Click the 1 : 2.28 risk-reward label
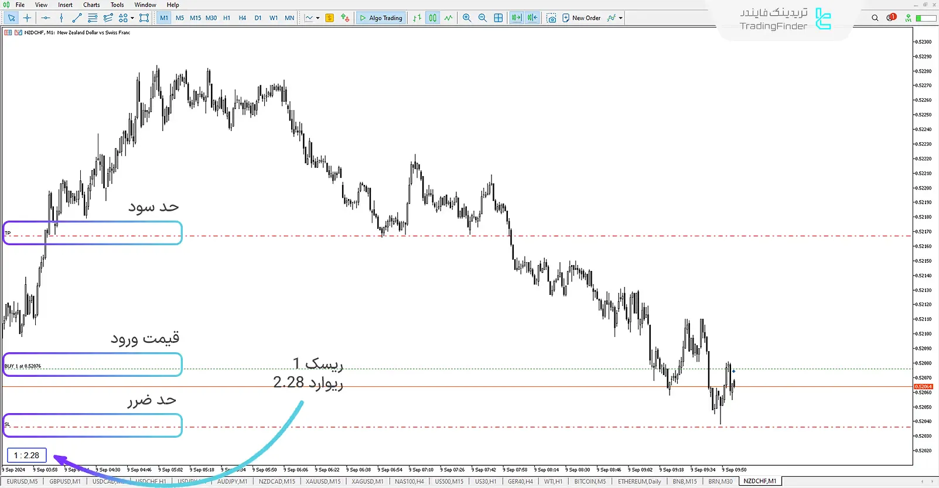The height and width of the screenshot is (488, 939). pos(27,455)
